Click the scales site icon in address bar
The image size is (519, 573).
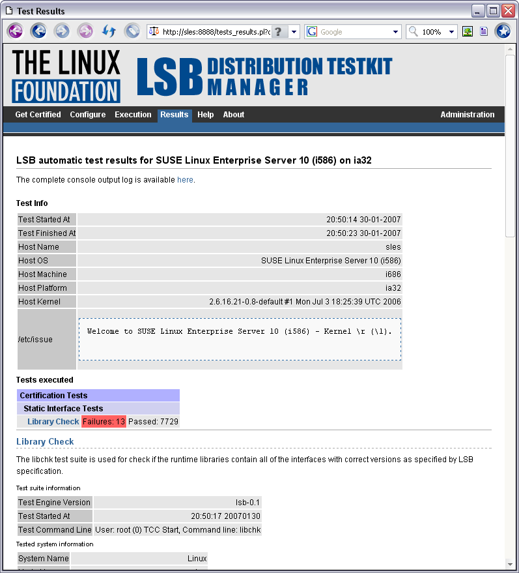coord(154,31)
